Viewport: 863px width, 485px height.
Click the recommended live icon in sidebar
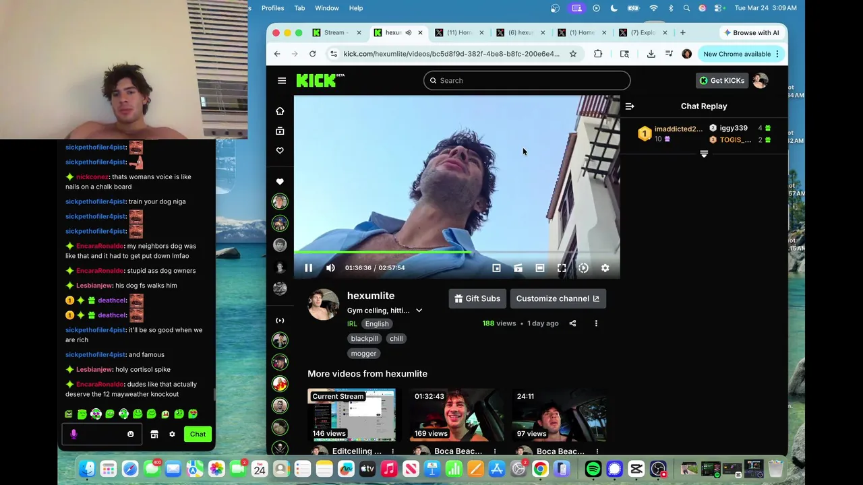click(x=280, y=321)
